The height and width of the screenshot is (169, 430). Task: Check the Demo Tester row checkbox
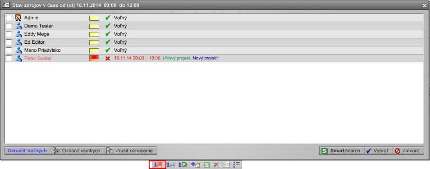click(x=9, y=26)
